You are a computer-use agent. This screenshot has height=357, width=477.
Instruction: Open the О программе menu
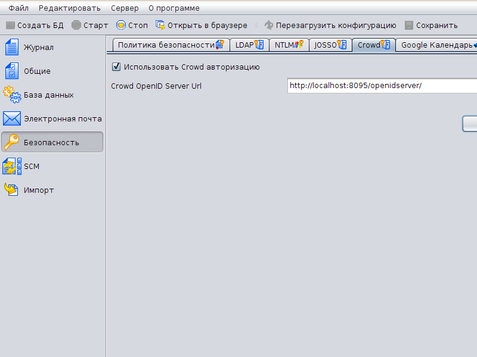tap(174, 8)
